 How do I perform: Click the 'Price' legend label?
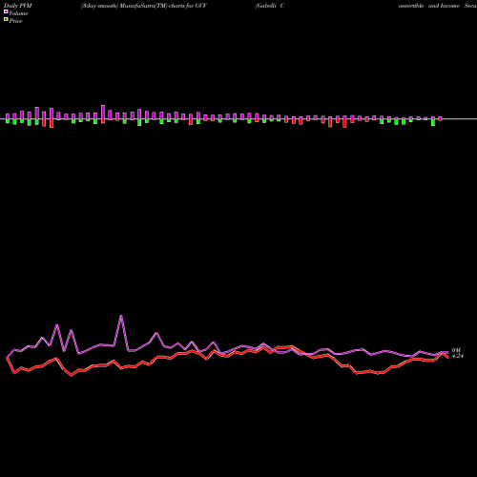[x=15, y=21]
